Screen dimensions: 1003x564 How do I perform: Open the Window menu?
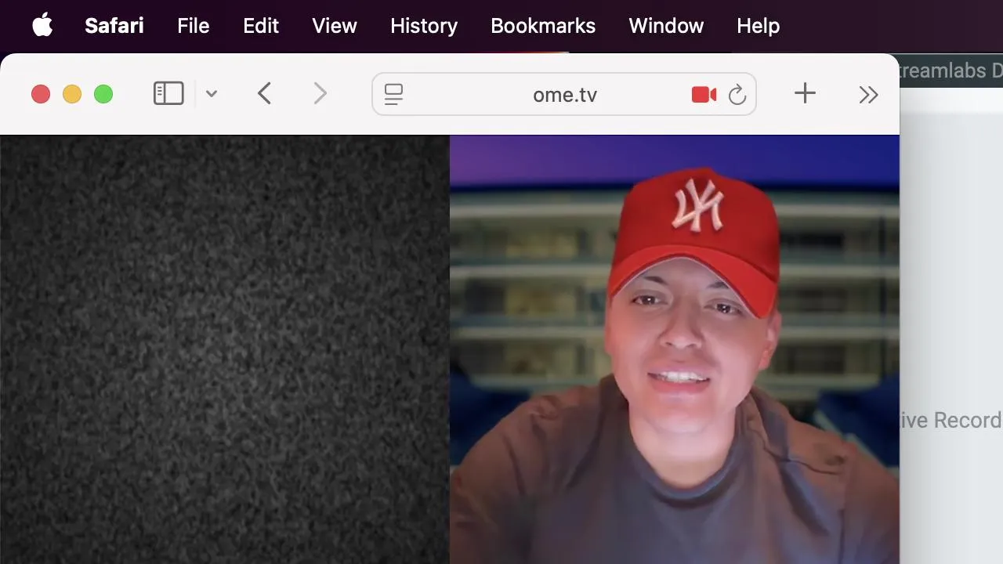click(666, 26)
